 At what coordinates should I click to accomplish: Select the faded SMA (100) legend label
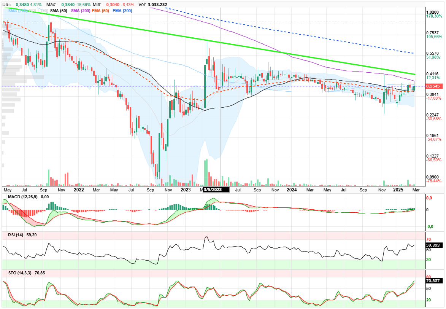(18, 11)
